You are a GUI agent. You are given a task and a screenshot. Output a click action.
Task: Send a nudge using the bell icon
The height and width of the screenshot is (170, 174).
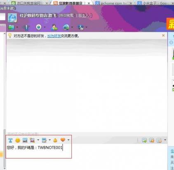click(x=55, y=140)
